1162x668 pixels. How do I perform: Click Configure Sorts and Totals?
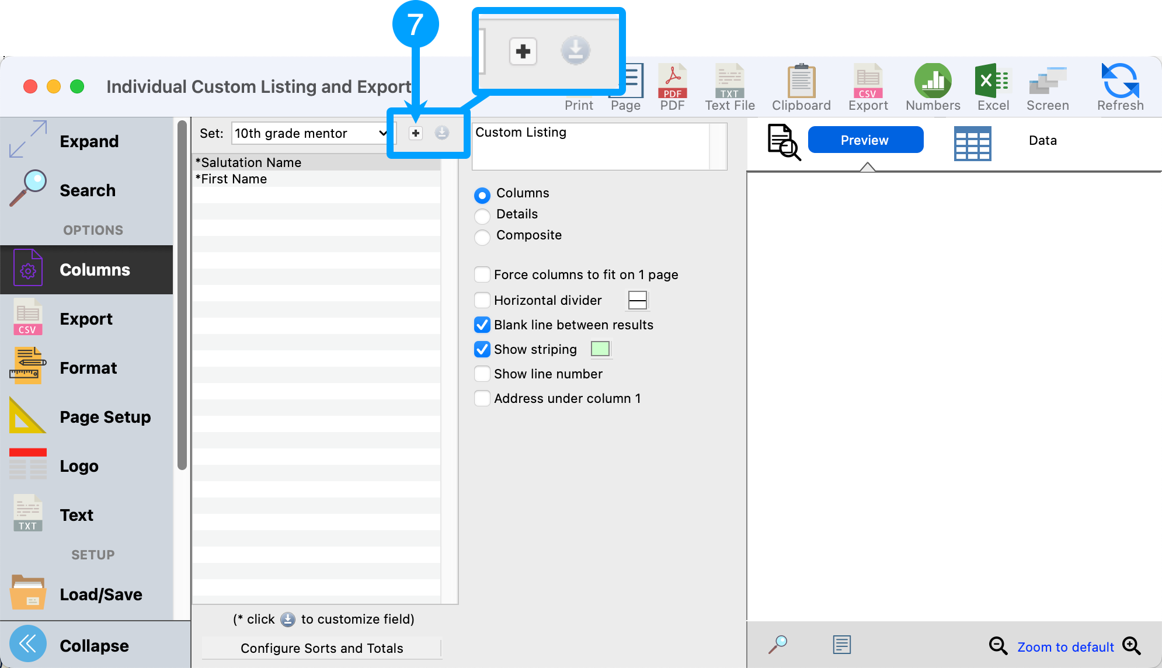pyautogui.click(x=322, y=648)
